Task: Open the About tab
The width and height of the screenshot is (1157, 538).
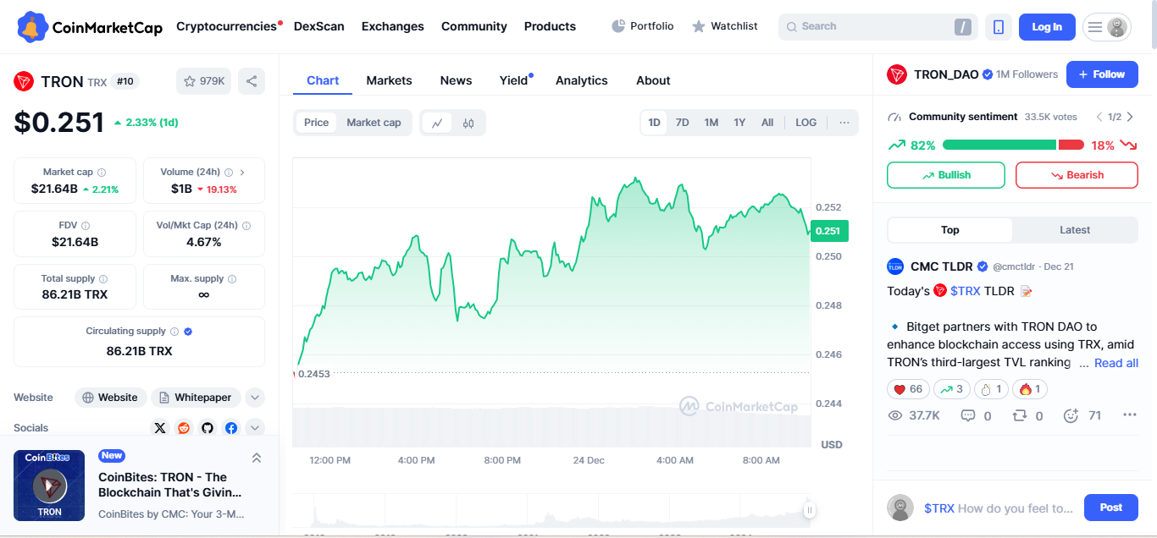Action: click(653, 80)
